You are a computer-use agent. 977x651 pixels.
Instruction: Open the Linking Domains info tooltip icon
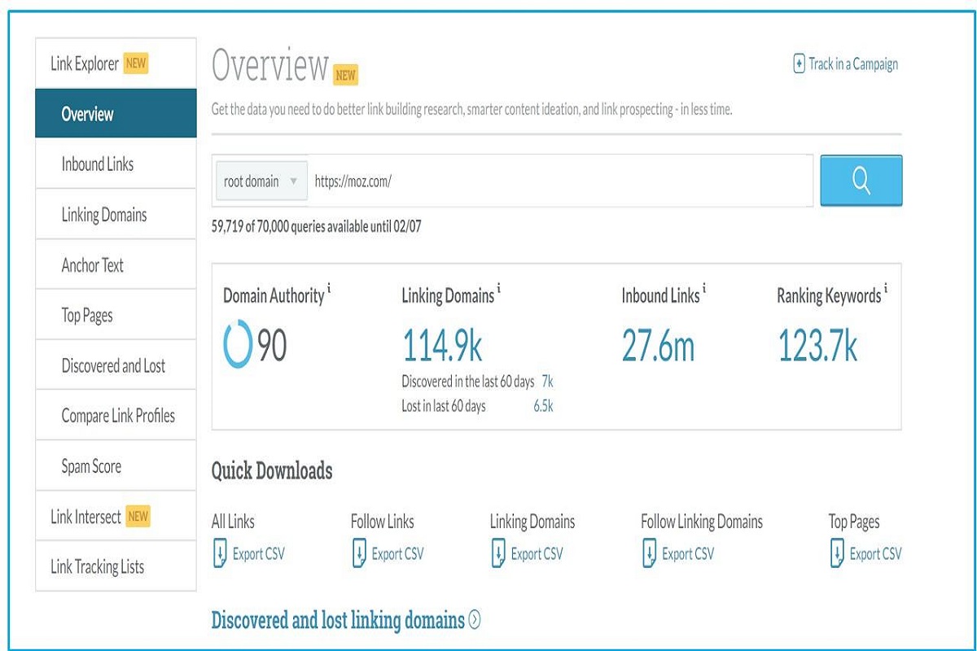pos(498,289)
